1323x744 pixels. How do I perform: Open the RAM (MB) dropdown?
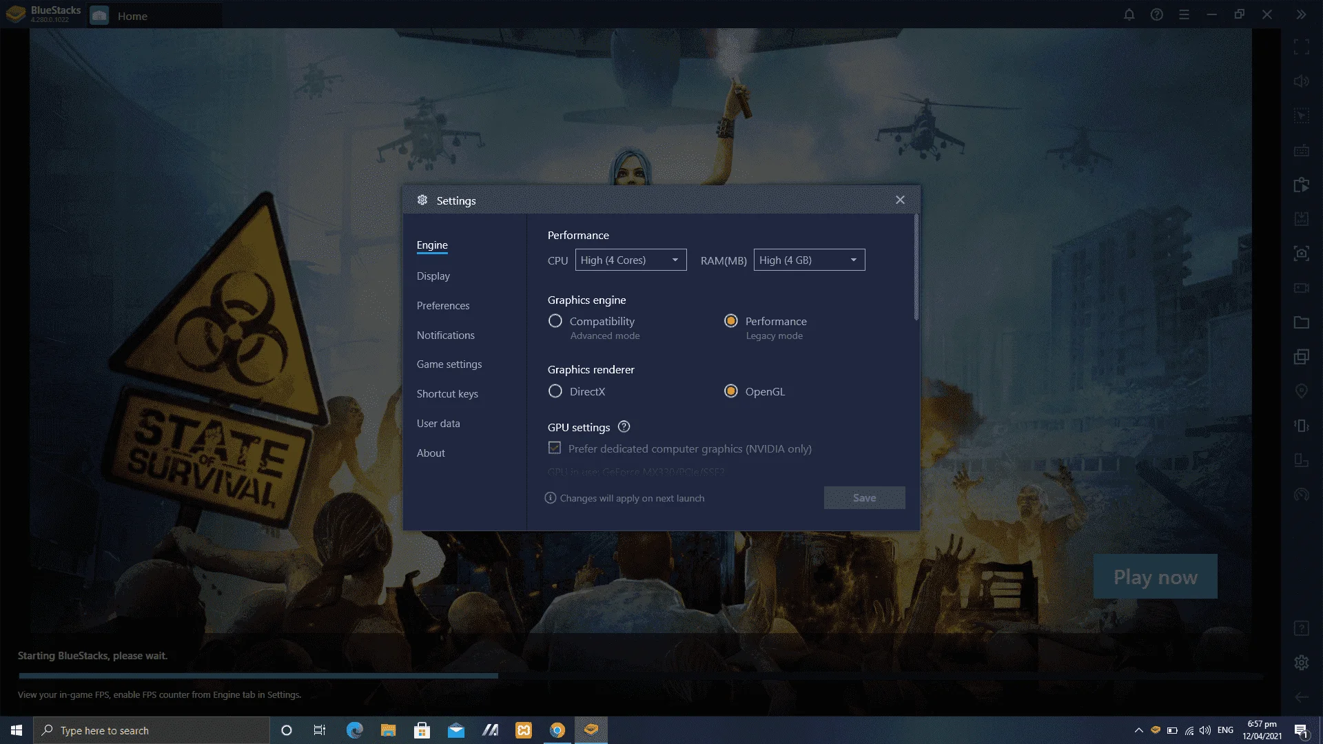click(x=810, y=260)
